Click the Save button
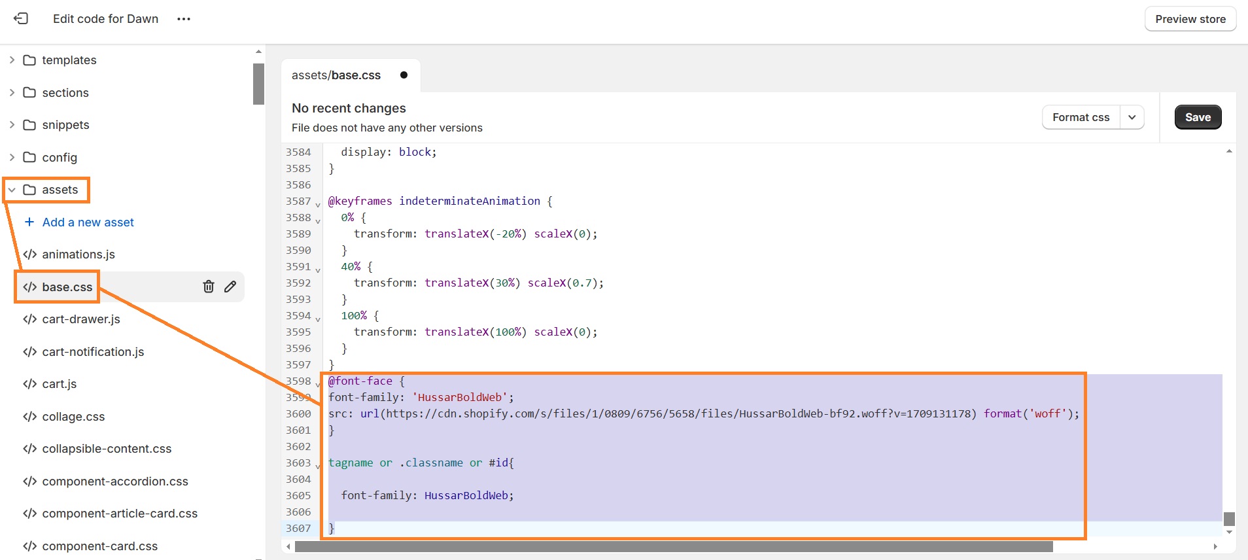1248x560 pixels. click(x=1198, y=117)
